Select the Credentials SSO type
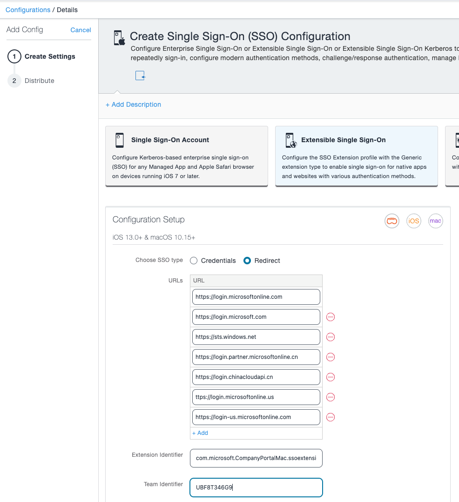 pyautogui.click(x=193, y=261)
